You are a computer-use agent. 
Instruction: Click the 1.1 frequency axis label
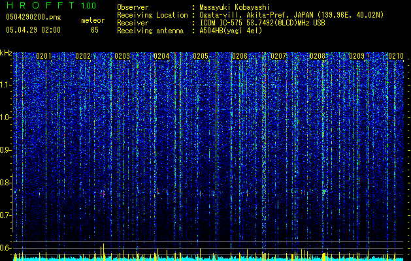[5, 85]
